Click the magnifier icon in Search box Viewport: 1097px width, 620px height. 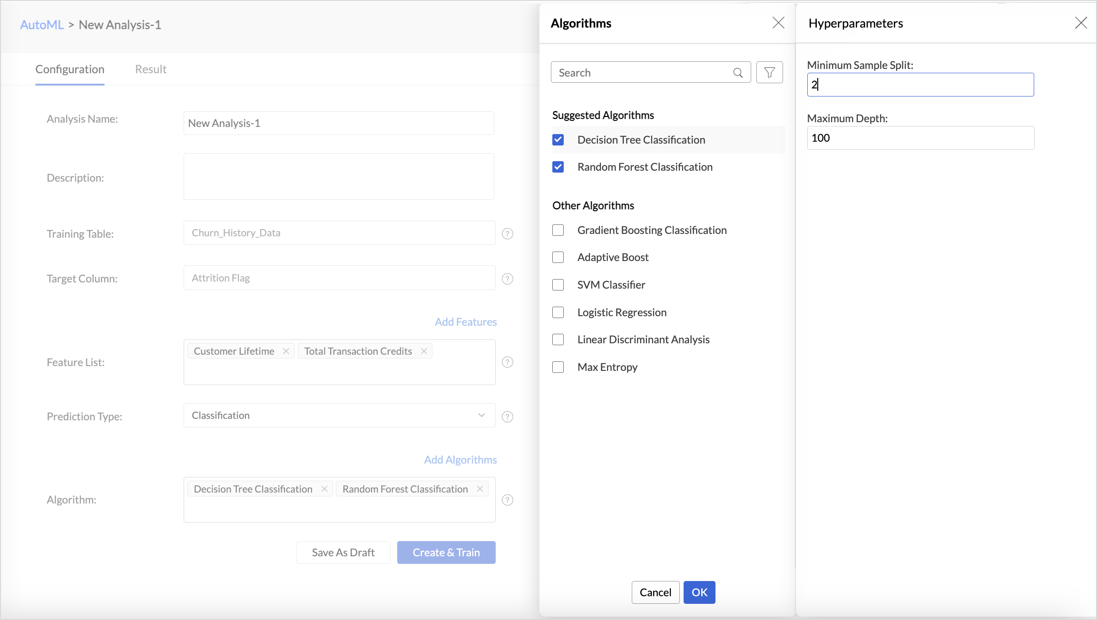[x=738, y=73]
